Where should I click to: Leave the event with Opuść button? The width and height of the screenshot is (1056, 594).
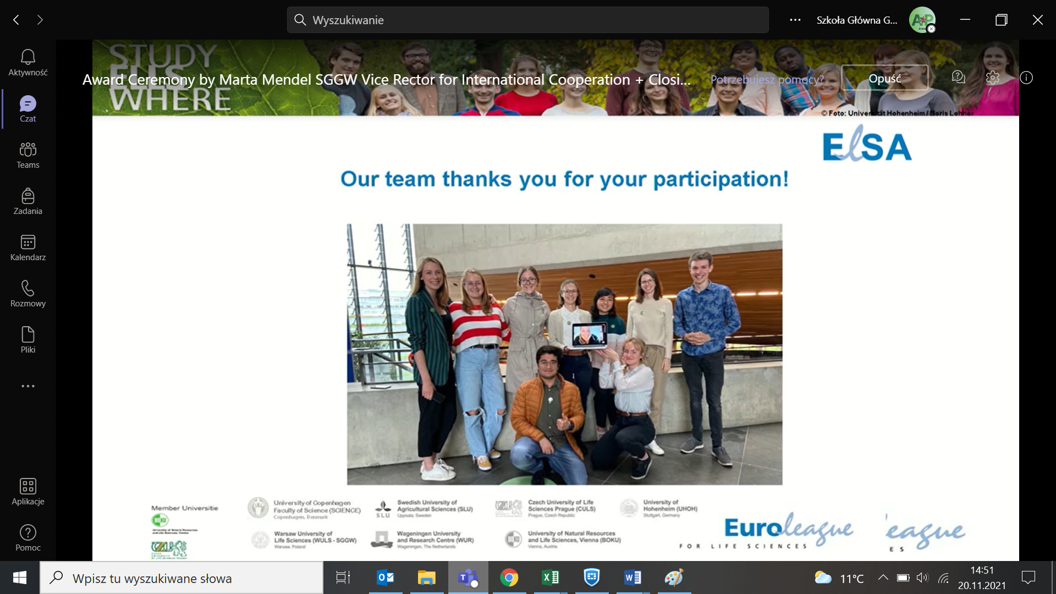[x=885, y=78]
